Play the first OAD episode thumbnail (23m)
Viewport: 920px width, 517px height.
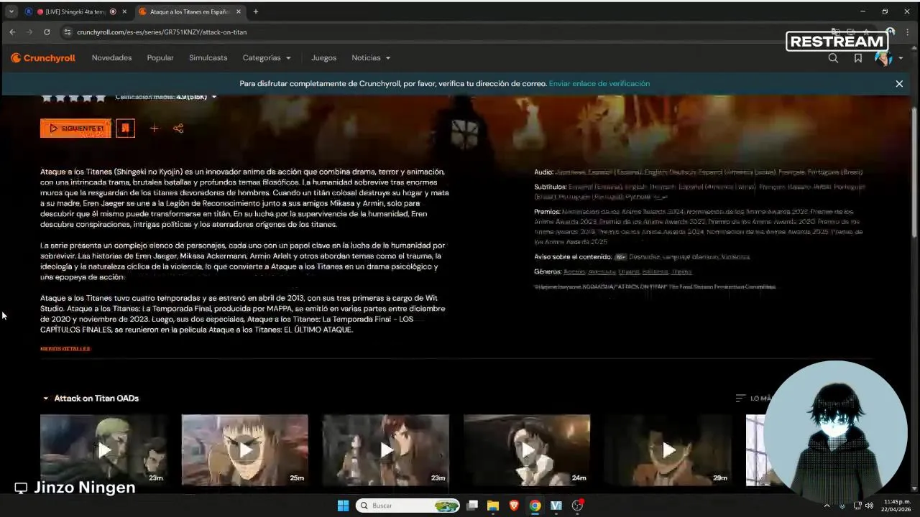[103, 450]
